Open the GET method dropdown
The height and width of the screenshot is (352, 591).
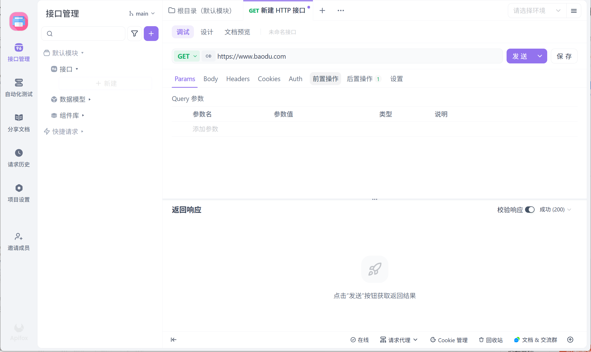coord(187,56)
